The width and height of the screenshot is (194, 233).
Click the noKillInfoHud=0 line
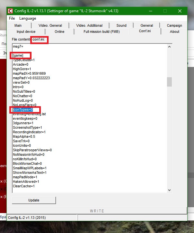(x=25, y=159)
